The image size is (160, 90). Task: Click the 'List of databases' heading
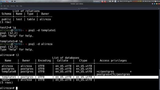coord(66,58)
